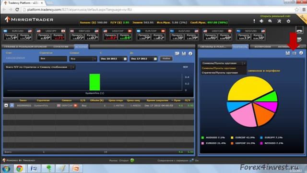The image size is (307, 173).
Task: Click the 'Buy' cell in trade row
Action: click(x=84, y=106)
